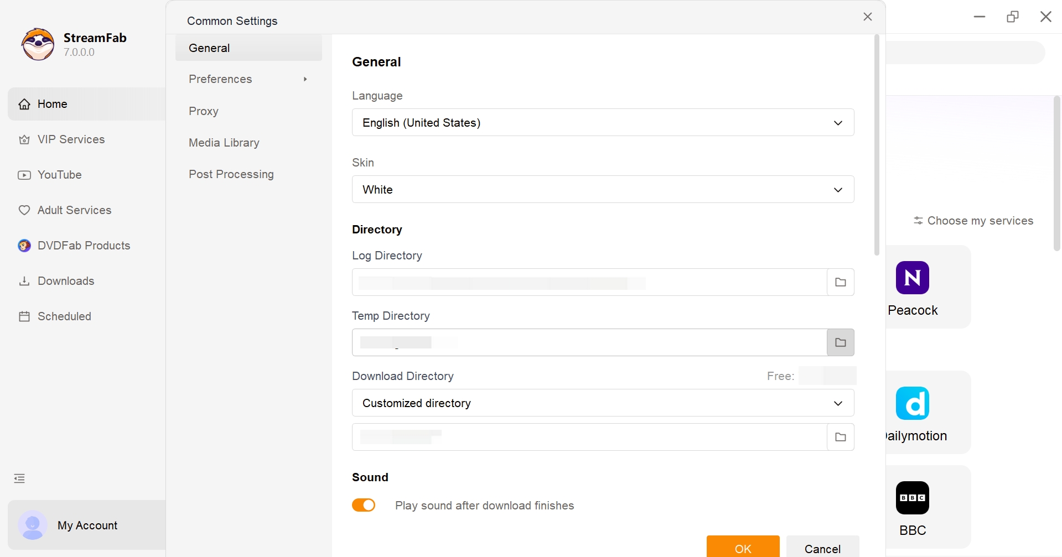The width and height of the screenshot is (1062, 557).
Task: Open DVDFab Products in the sidebar
Action: [x=84, y=246]
